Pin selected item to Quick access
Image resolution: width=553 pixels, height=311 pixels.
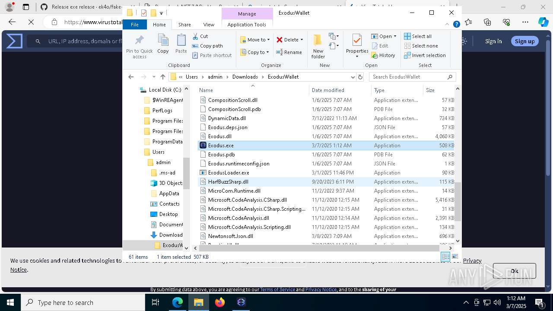(139, 47)
